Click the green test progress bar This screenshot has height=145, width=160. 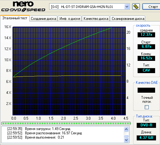[x=66, y=123]
